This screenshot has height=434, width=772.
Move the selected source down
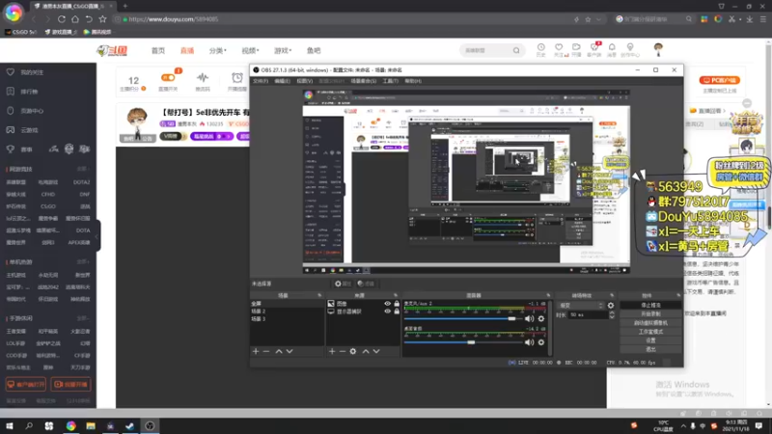coord(376,351)
